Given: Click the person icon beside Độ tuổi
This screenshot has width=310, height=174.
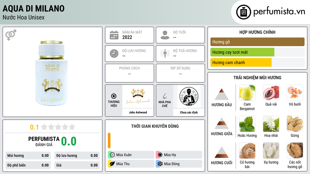Looking at the screenshot, I should pyautogui.click(x=165, y=35).
